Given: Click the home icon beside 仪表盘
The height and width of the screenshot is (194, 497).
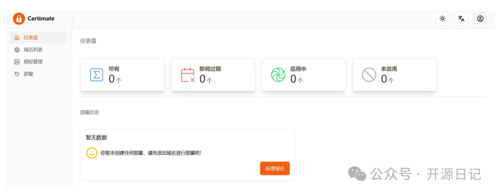Looking at the screenshot, I should point(17,38).
